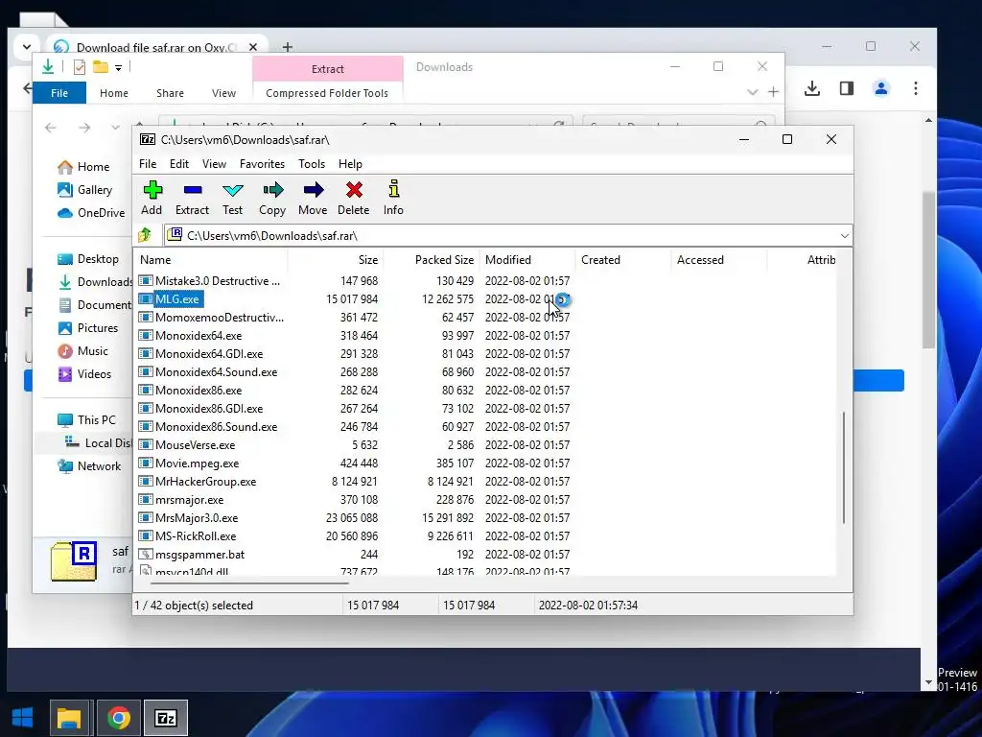Image resolution: width=982 pixels, height=737 pixels.
Task: Sort by the Created column header
Action: [623, 259]
